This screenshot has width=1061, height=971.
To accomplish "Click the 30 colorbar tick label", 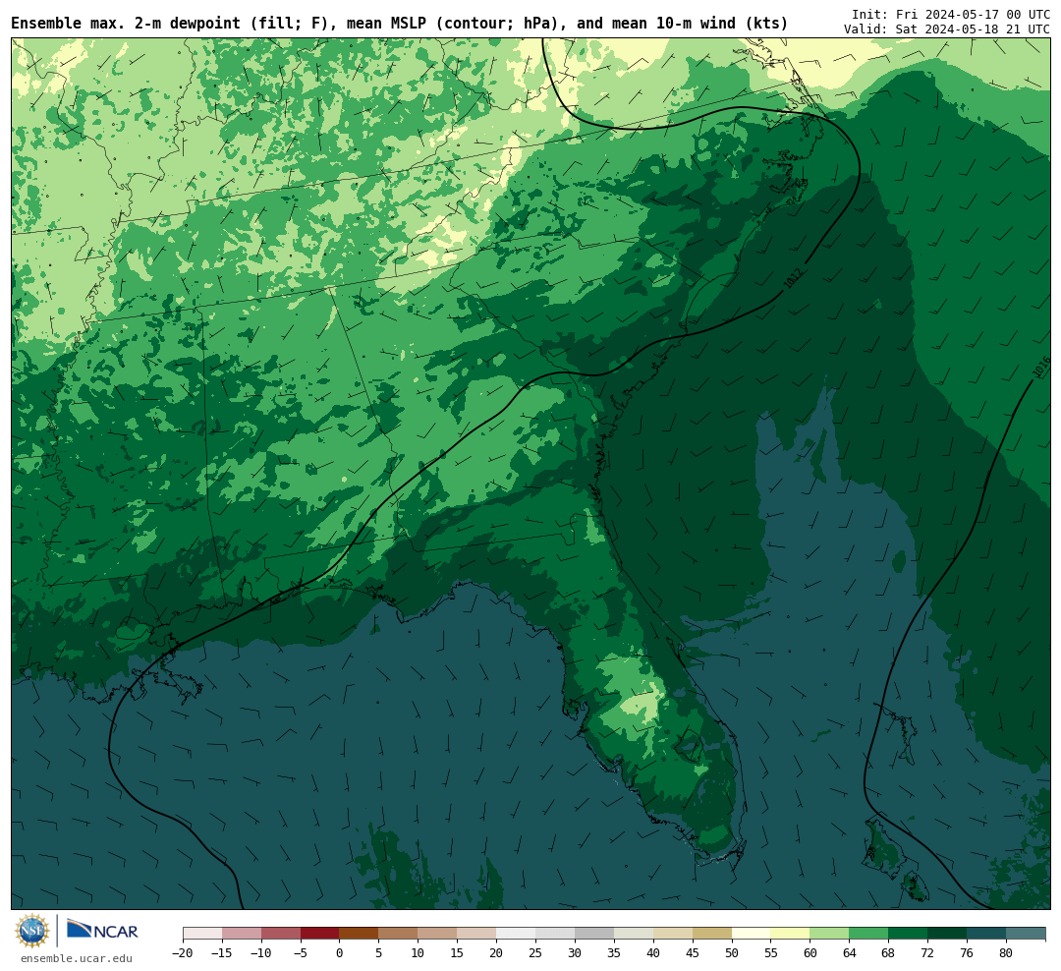I will pyautogui.click(x=575, y=952).
